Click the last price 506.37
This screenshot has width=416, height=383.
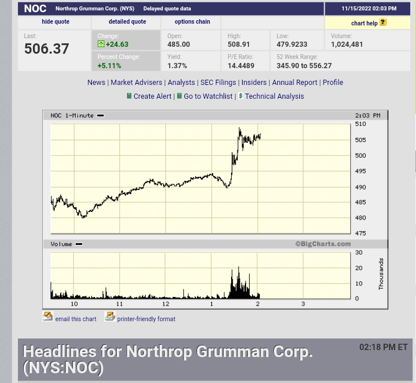click(x=47, y=49)
